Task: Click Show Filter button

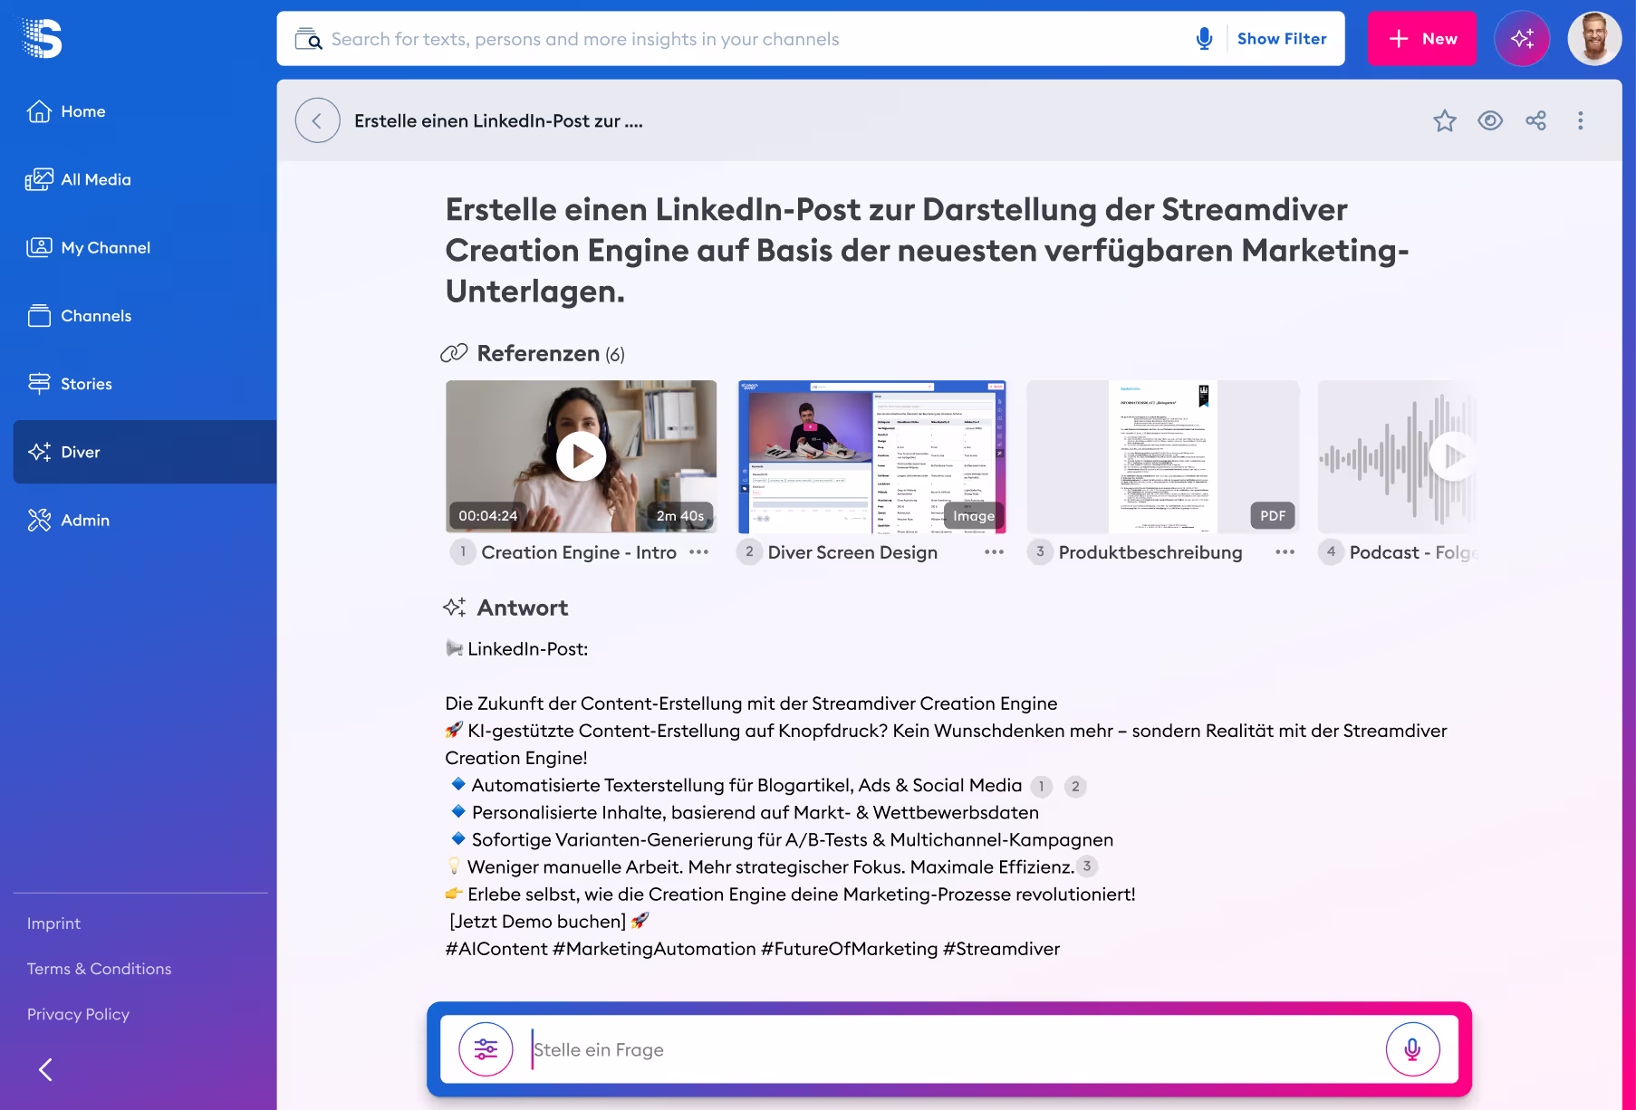Action: click(x=1282, y=39)
